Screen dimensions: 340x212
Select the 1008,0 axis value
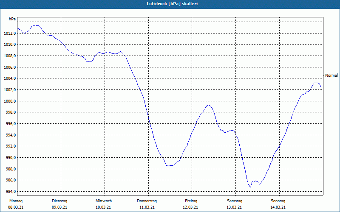pos(10,56)
